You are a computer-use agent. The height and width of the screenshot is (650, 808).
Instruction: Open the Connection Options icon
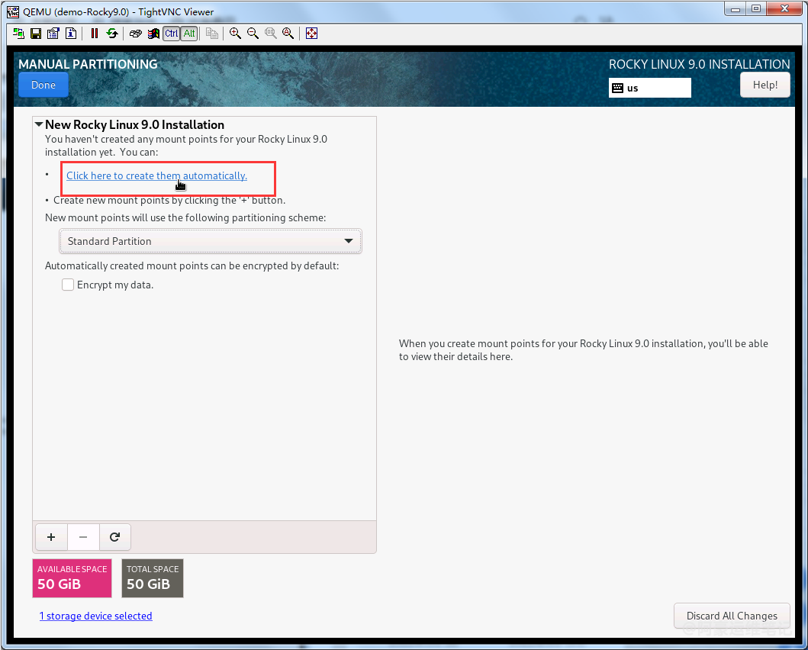coord(53,34)
